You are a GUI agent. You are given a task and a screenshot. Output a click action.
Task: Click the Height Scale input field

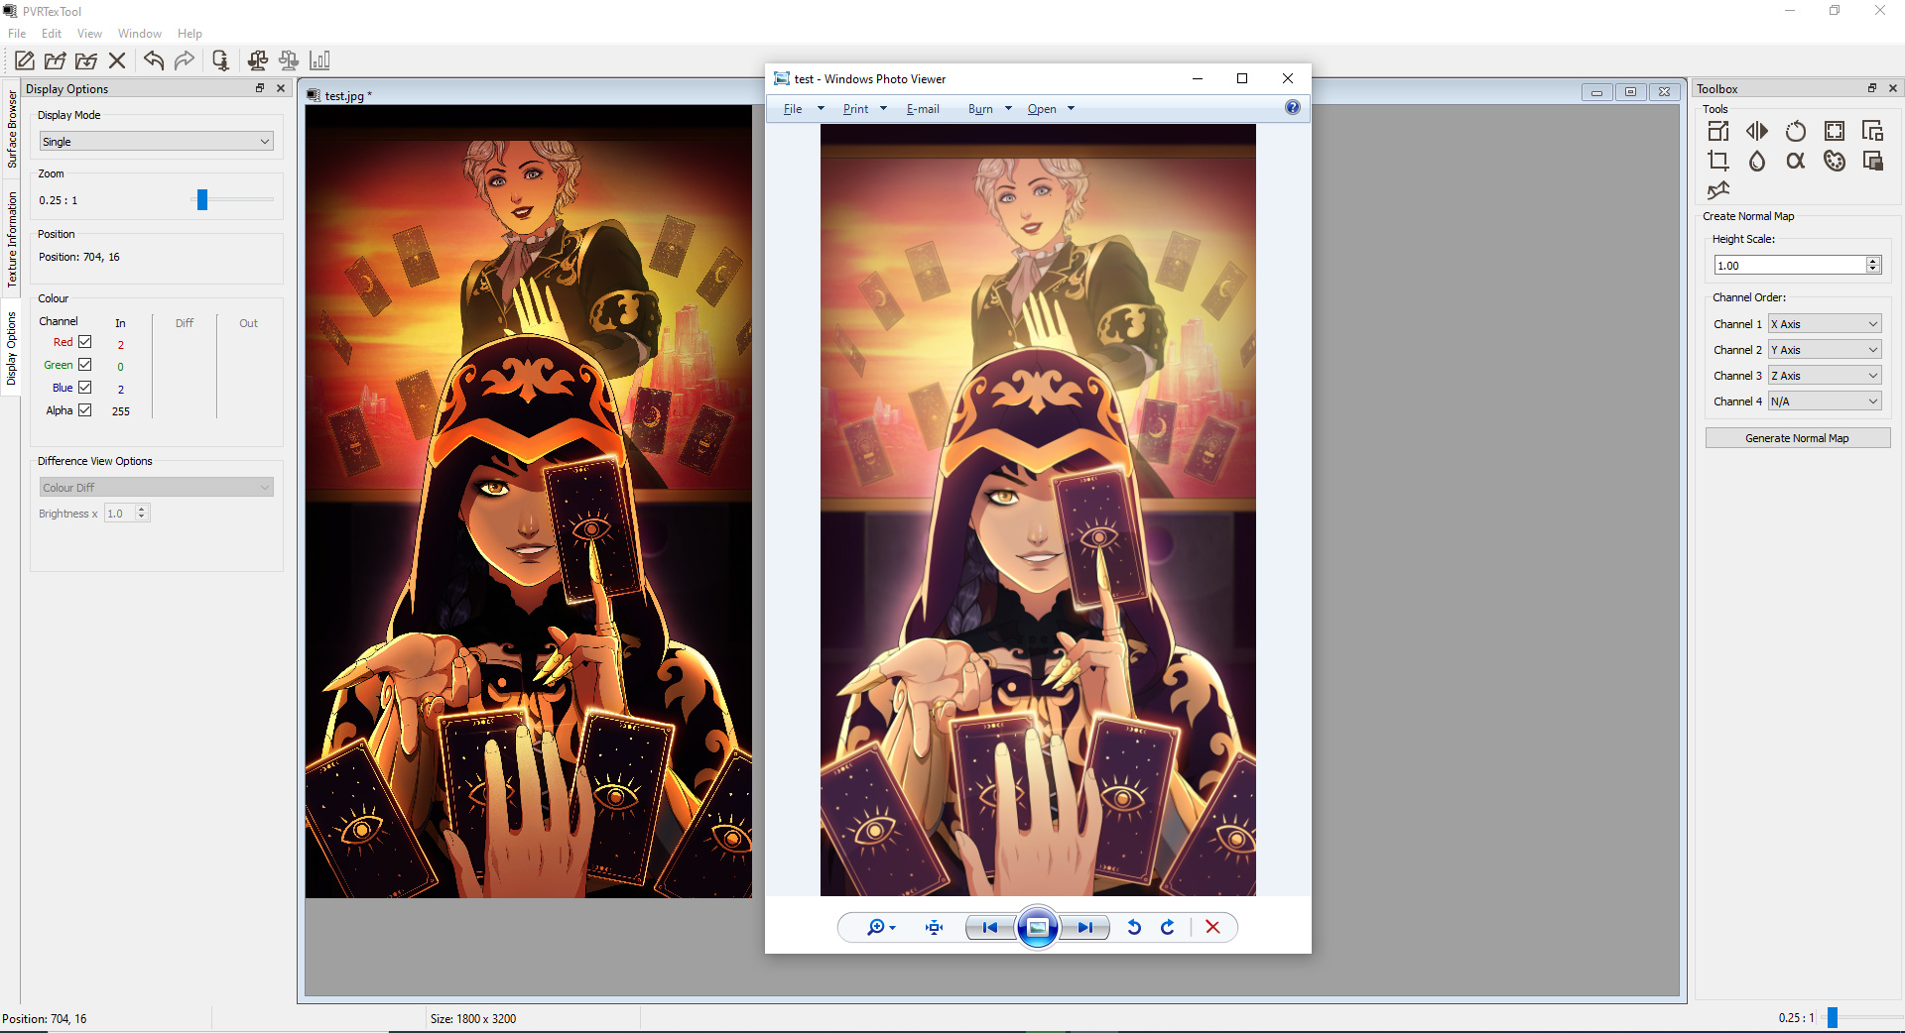point(1790,266)
